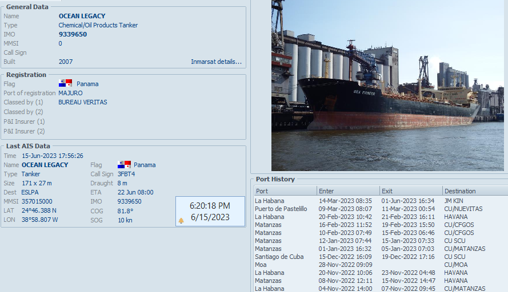Viewport: 508px width, 292px height.
Task: Select MMSI value 0 in General Data
Action: [60, 43]
